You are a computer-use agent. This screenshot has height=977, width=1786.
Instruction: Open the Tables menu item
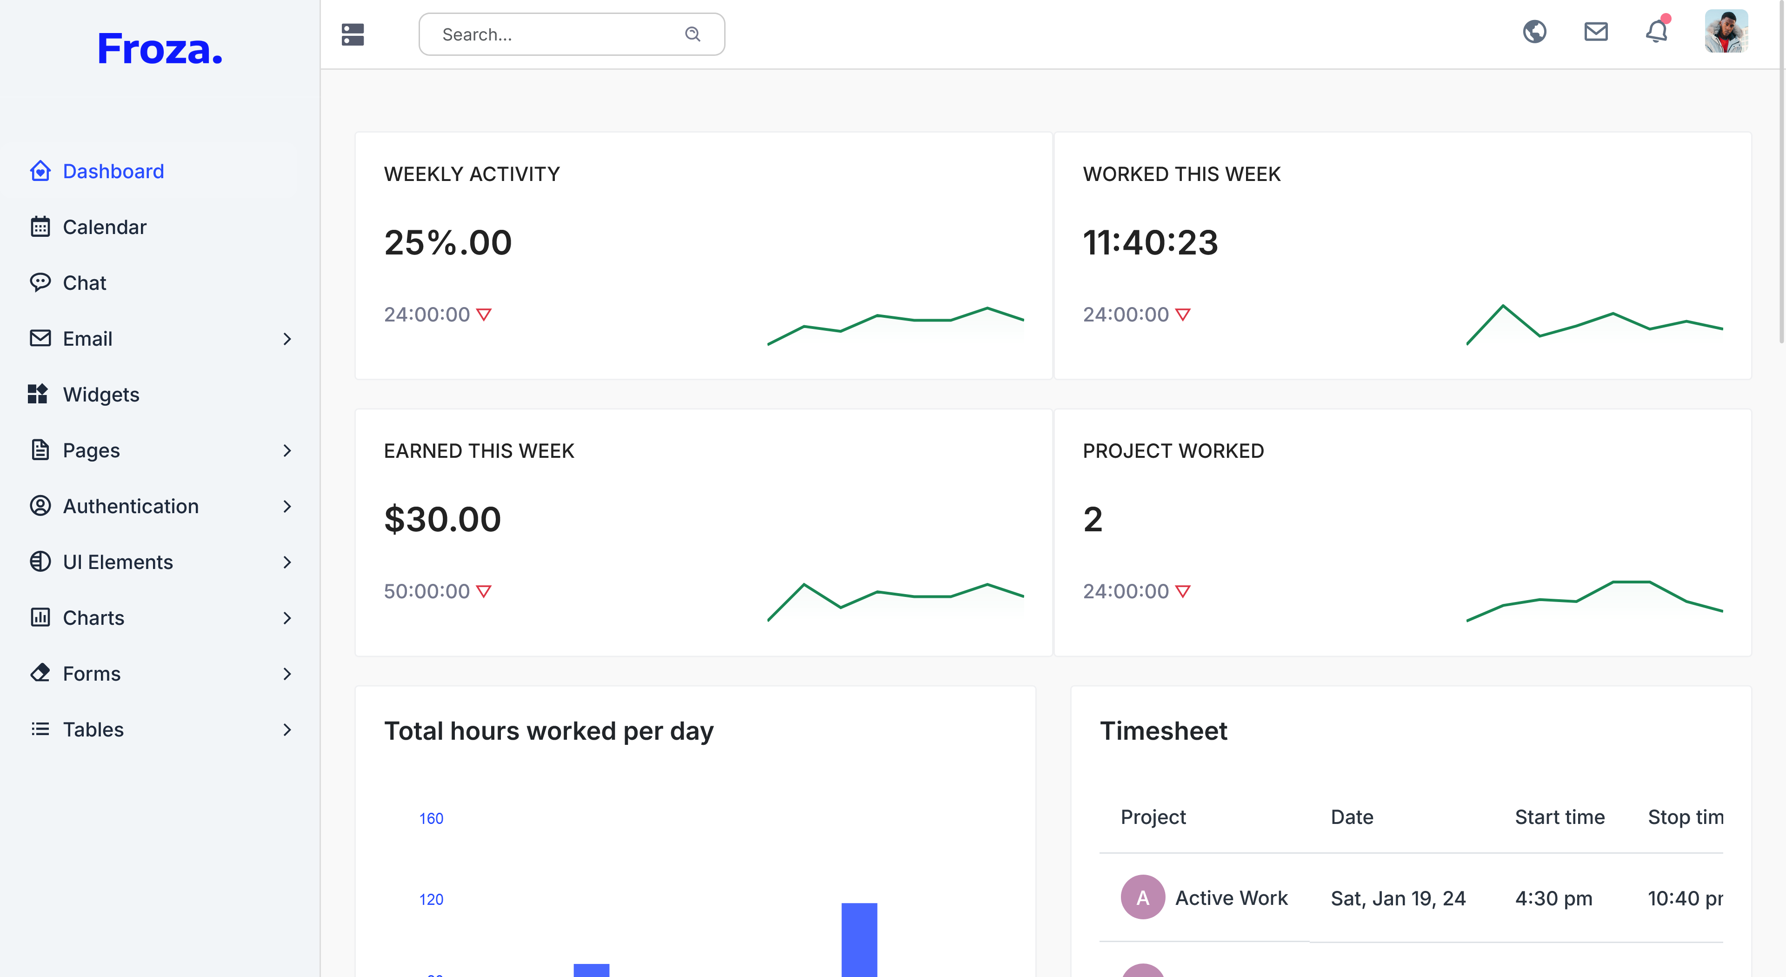click(x=93, y=729)
